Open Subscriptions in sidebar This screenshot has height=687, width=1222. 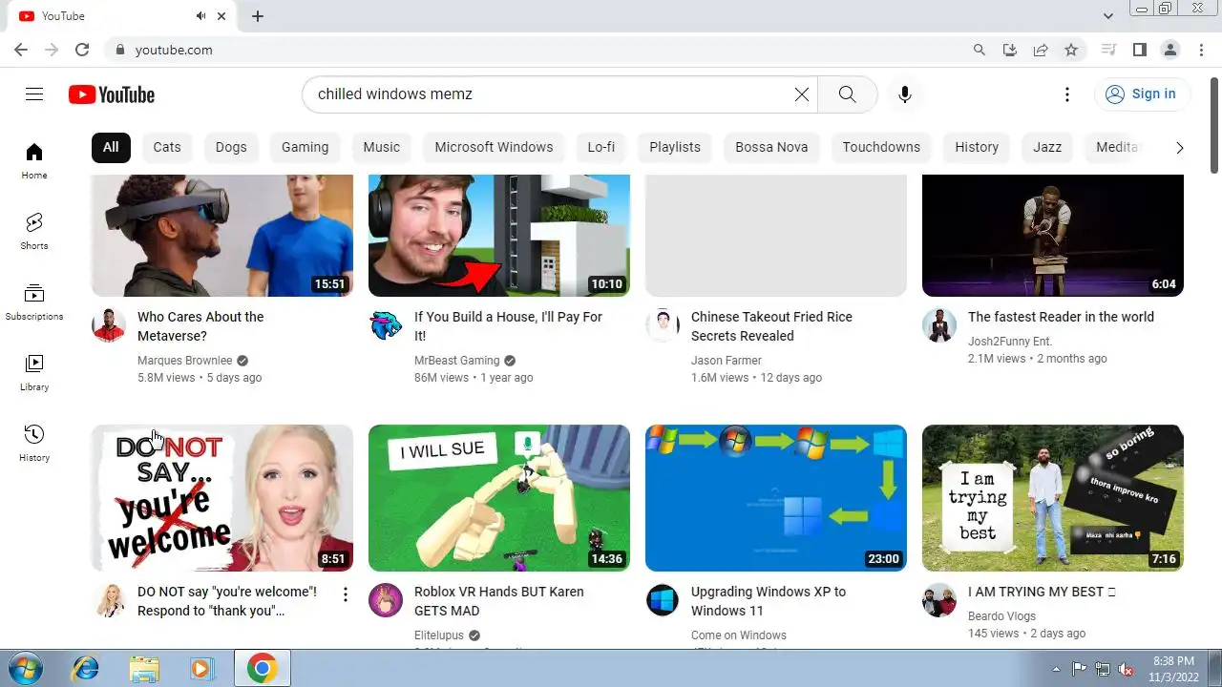(x=34, y=302)
